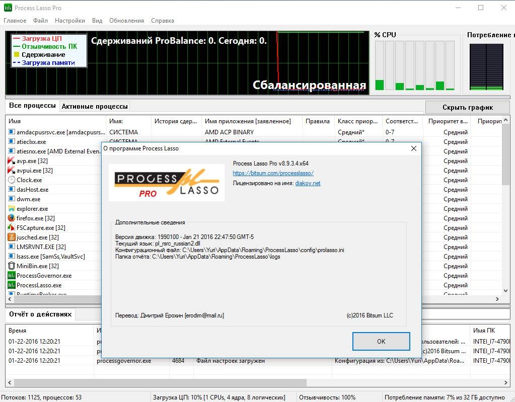
Task: Click the Java icon of jusched.exe
Action: click(x=12, y=237)
